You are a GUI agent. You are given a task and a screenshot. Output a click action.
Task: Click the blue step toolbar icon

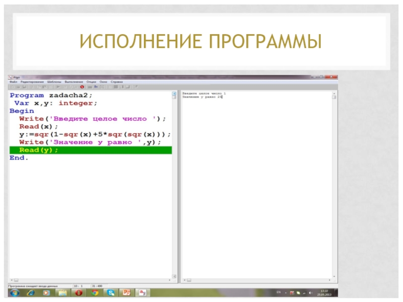96,87
